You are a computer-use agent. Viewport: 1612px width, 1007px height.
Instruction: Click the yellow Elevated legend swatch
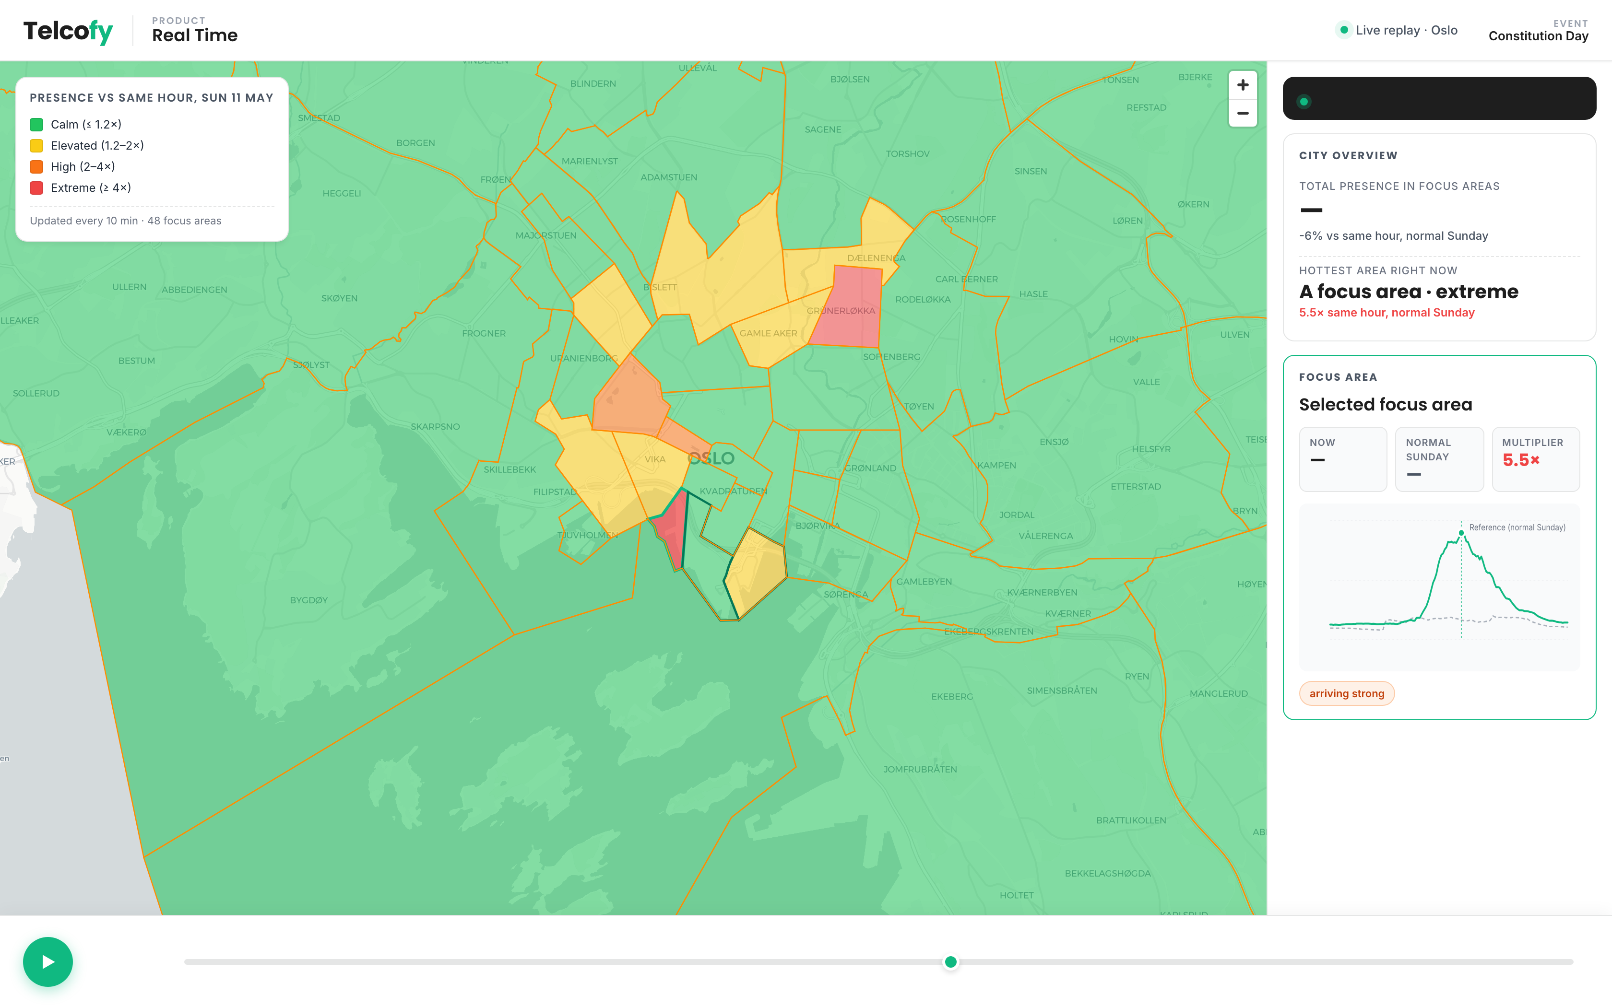(x=36, y=146)
